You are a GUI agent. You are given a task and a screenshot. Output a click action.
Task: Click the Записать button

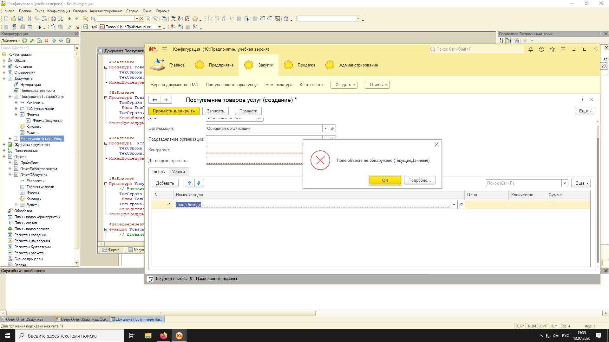(x=215, y=111)
